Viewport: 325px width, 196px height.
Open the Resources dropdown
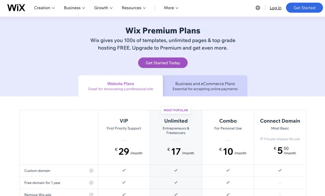pos(134,8)
